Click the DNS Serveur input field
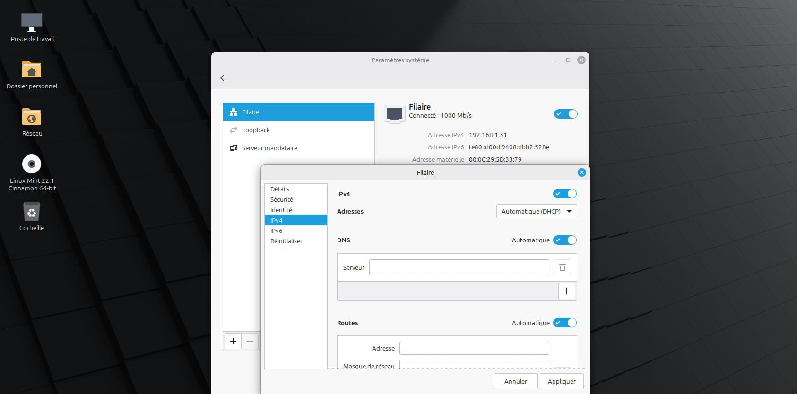The height and width of the screenshot is (394, 797). (459, 267)
